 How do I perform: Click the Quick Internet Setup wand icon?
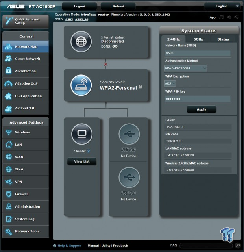(9, 21)
